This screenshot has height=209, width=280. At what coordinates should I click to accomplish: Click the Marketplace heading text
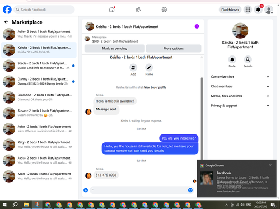27,22
